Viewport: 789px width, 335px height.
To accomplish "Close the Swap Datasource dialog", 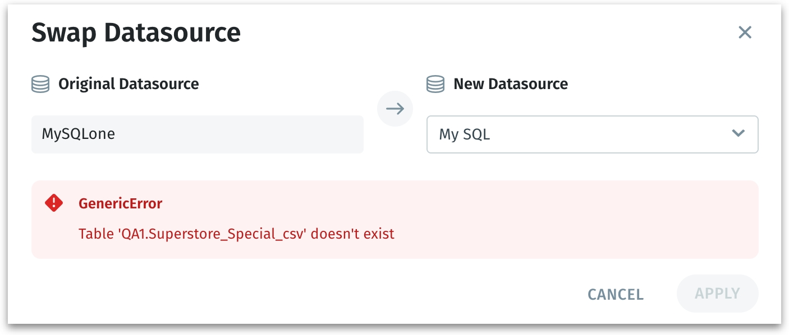I will pyautogui.click(x=745, y=32).
